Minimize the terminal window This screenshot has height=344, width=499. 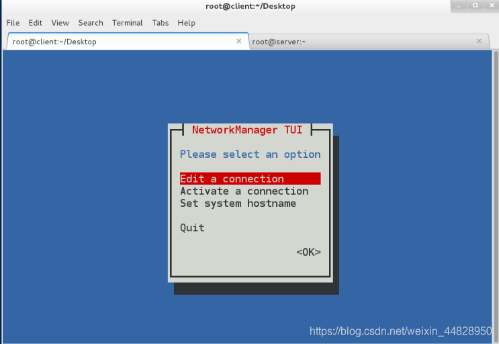coord(459,6)
